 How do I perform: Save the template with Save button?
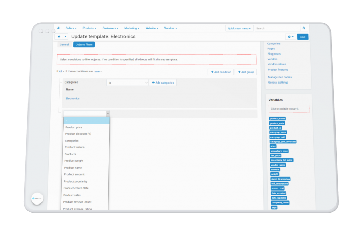(x=302, y=37)
